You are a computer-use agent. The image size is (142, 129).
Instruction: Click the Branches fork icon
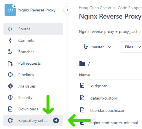tap(10, 52)
